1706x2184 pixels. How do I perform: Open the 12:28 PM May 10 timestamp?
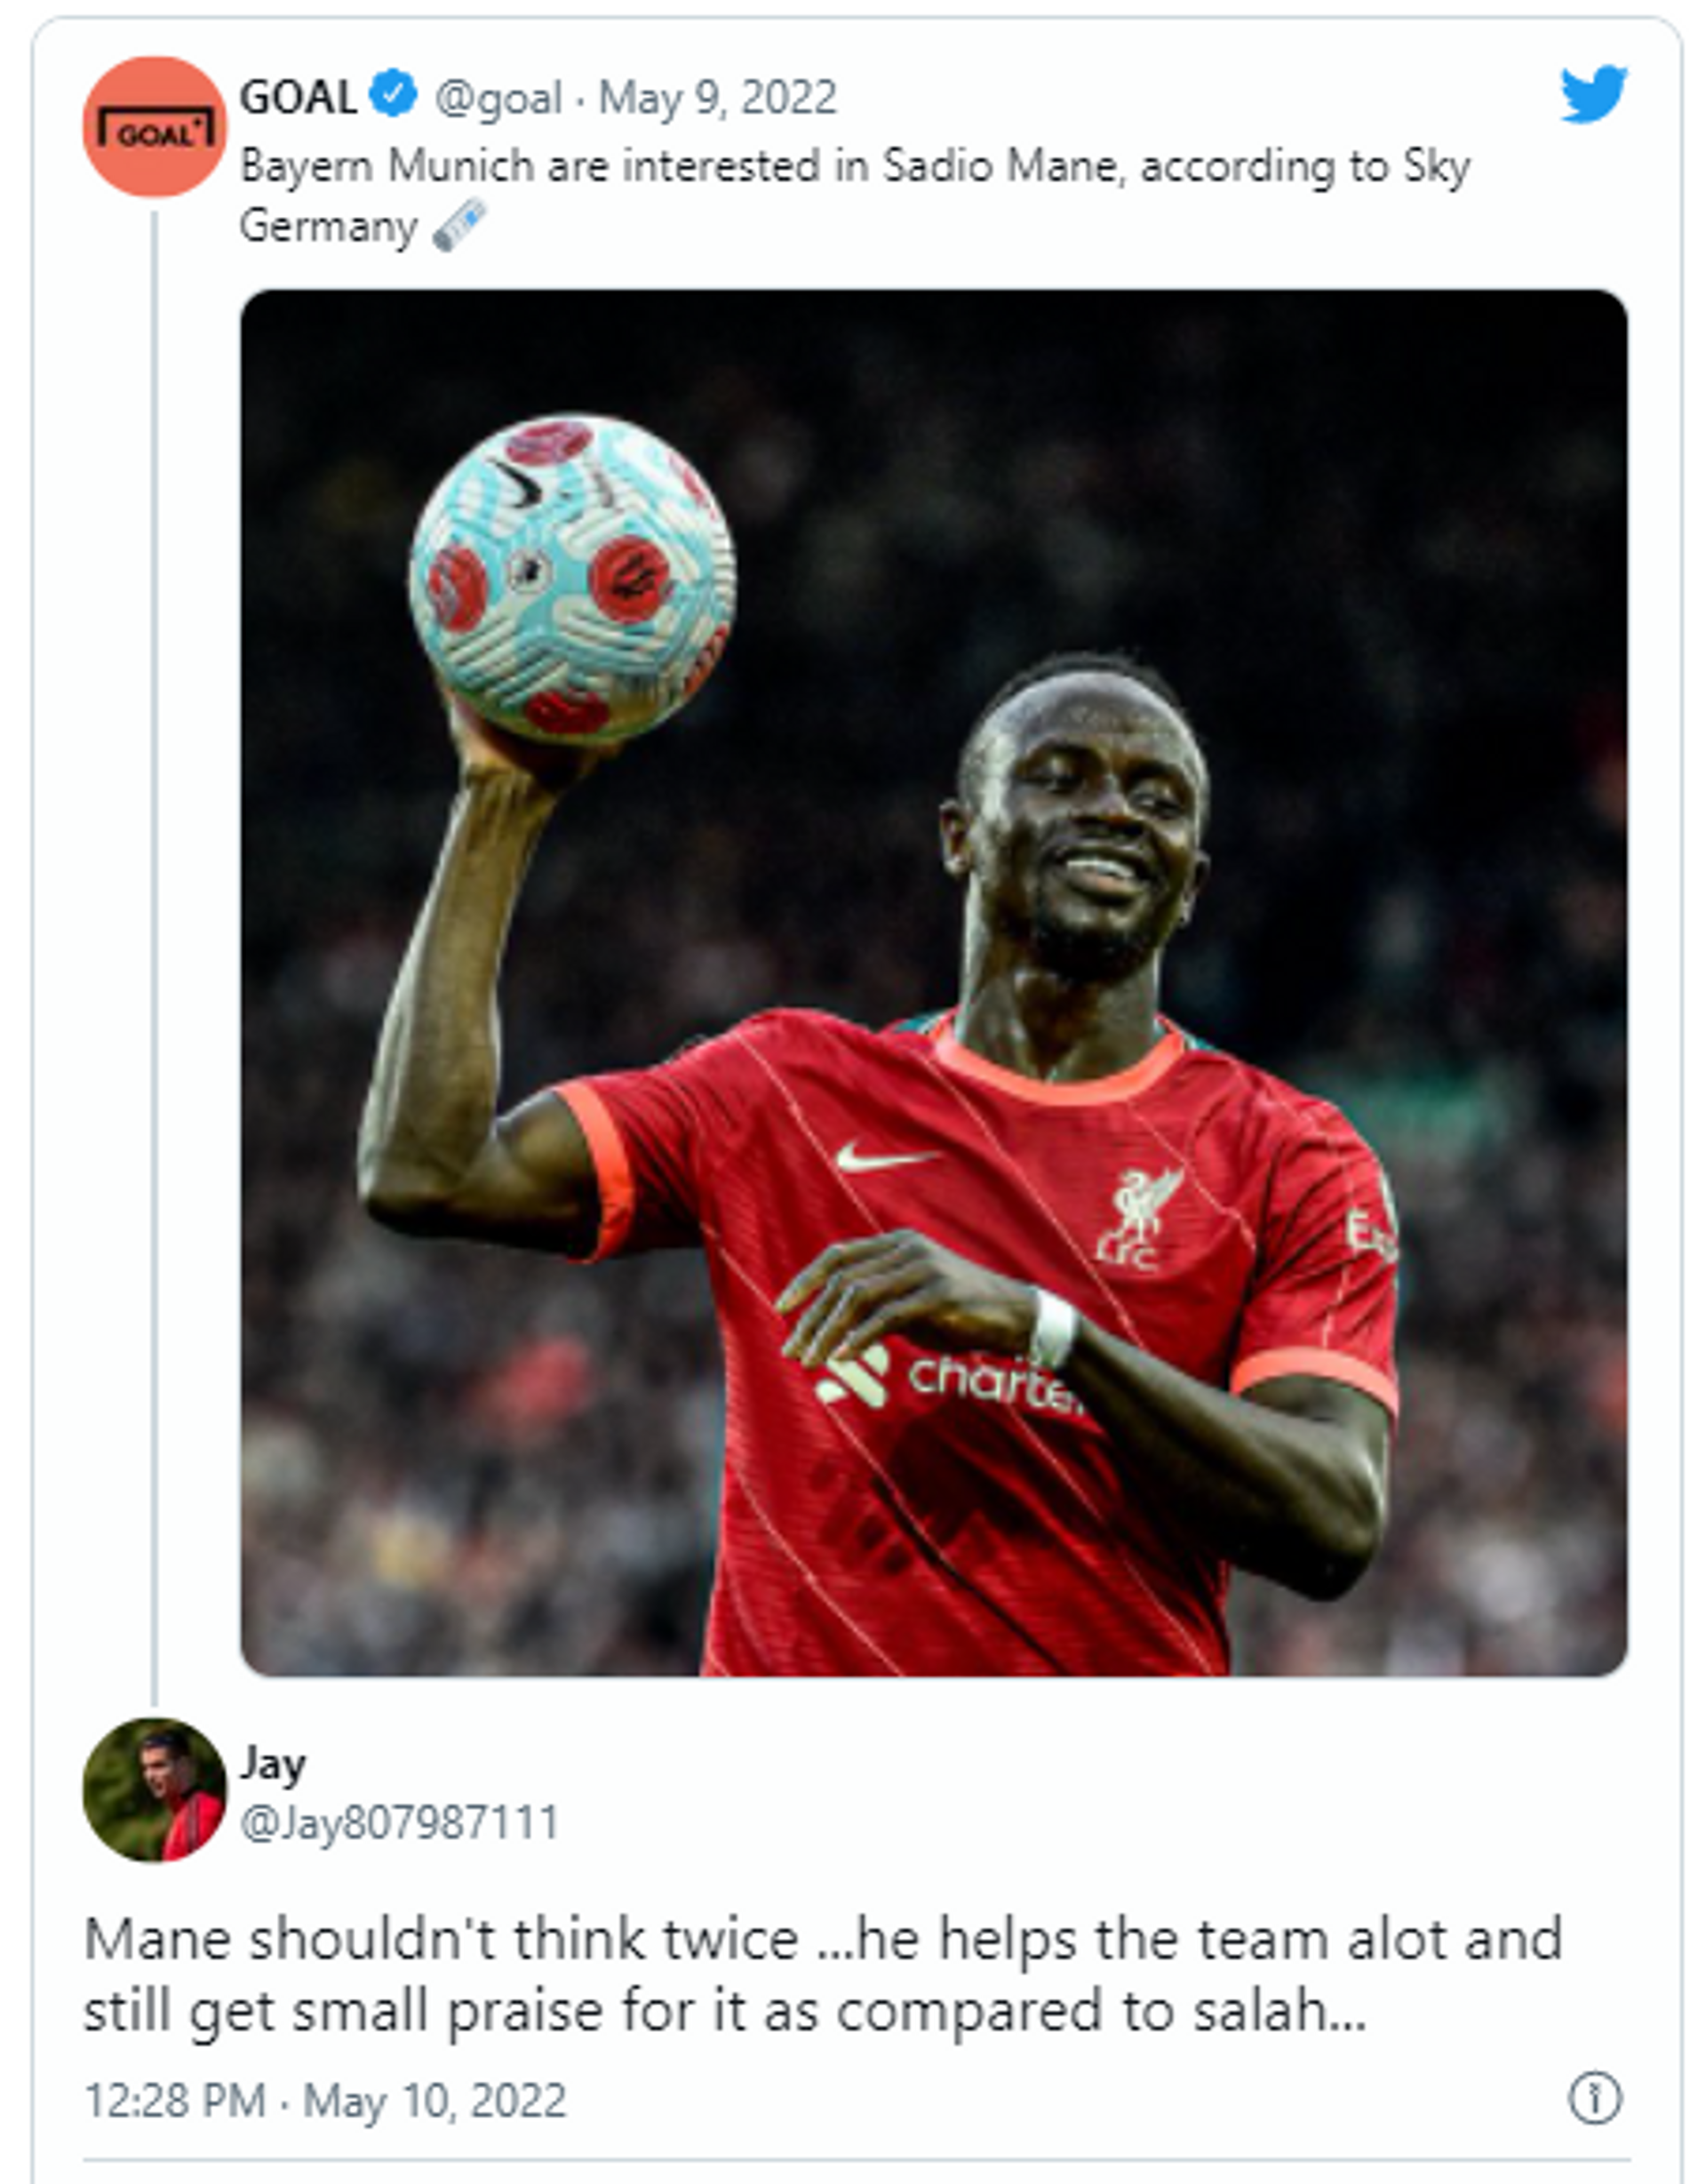(x=325, y=2100)
